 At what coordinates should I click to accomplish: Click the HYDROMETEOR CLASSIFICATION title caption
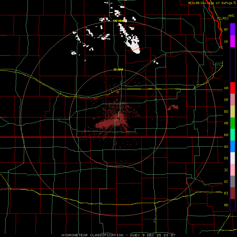point(118,235)
